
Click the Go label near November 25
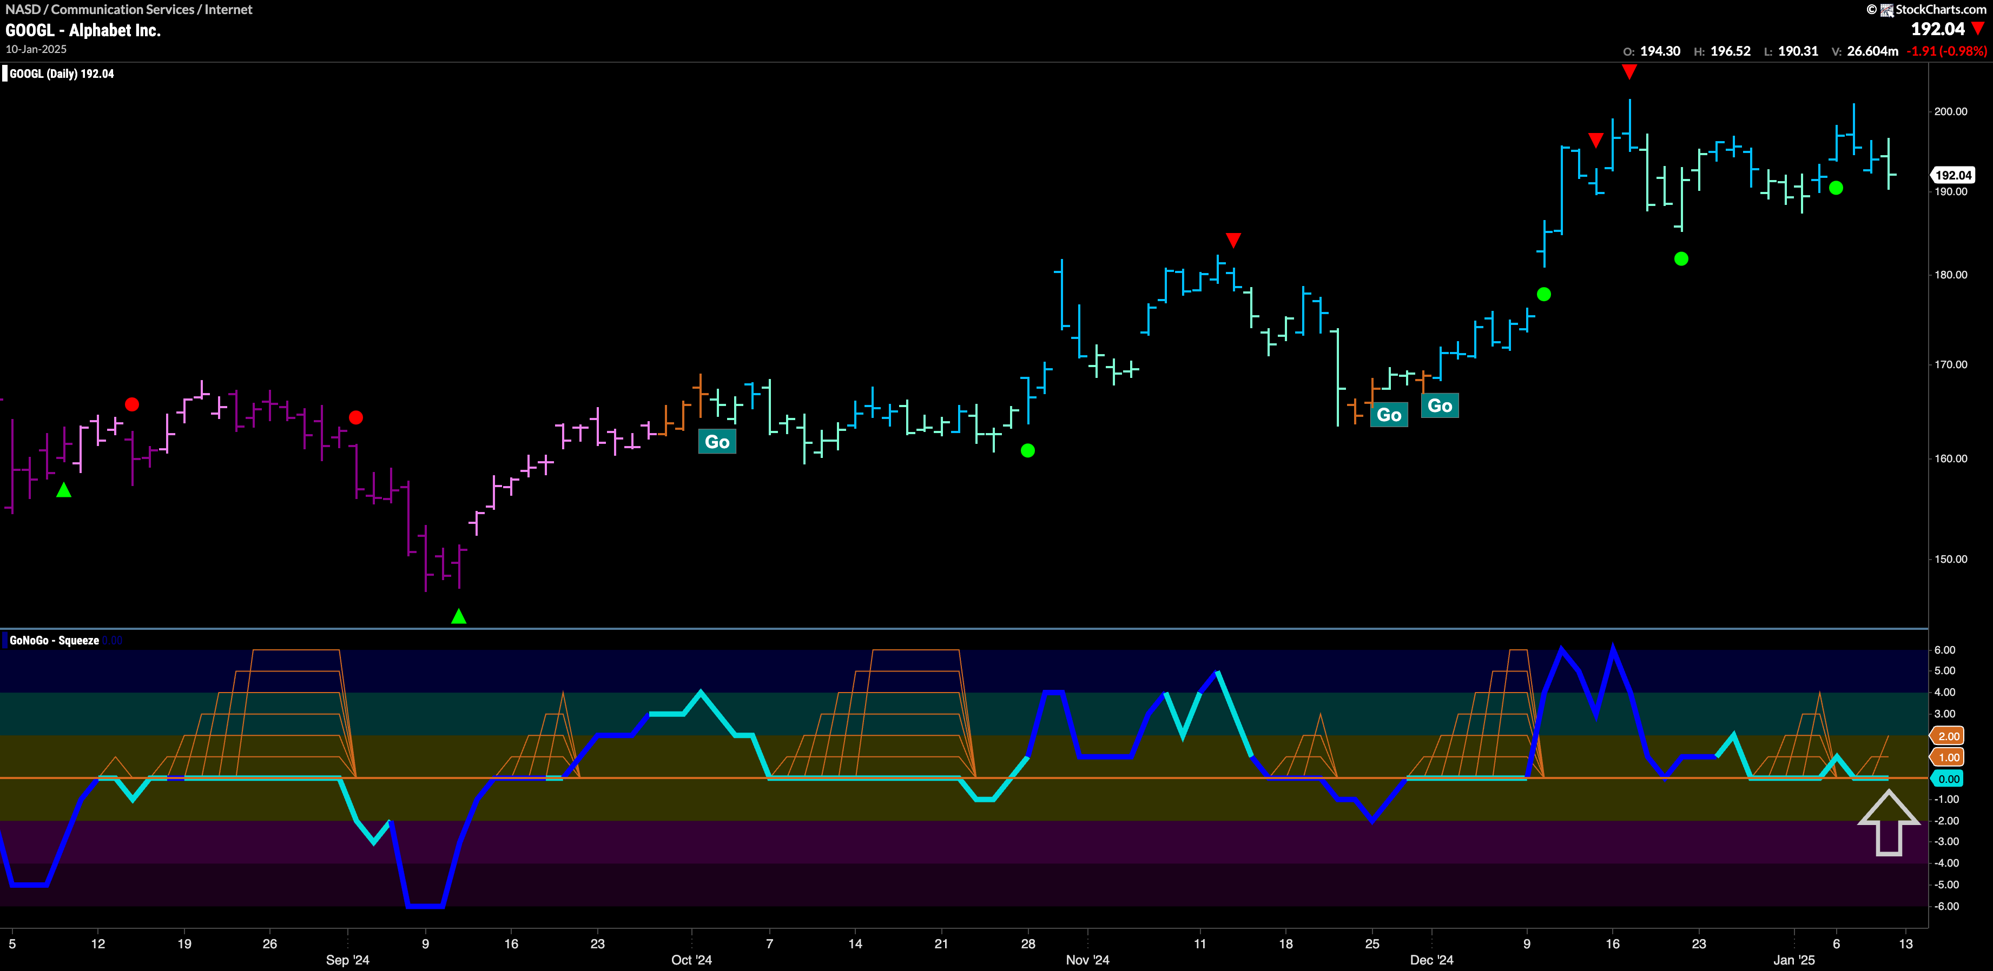(1389, 415)
